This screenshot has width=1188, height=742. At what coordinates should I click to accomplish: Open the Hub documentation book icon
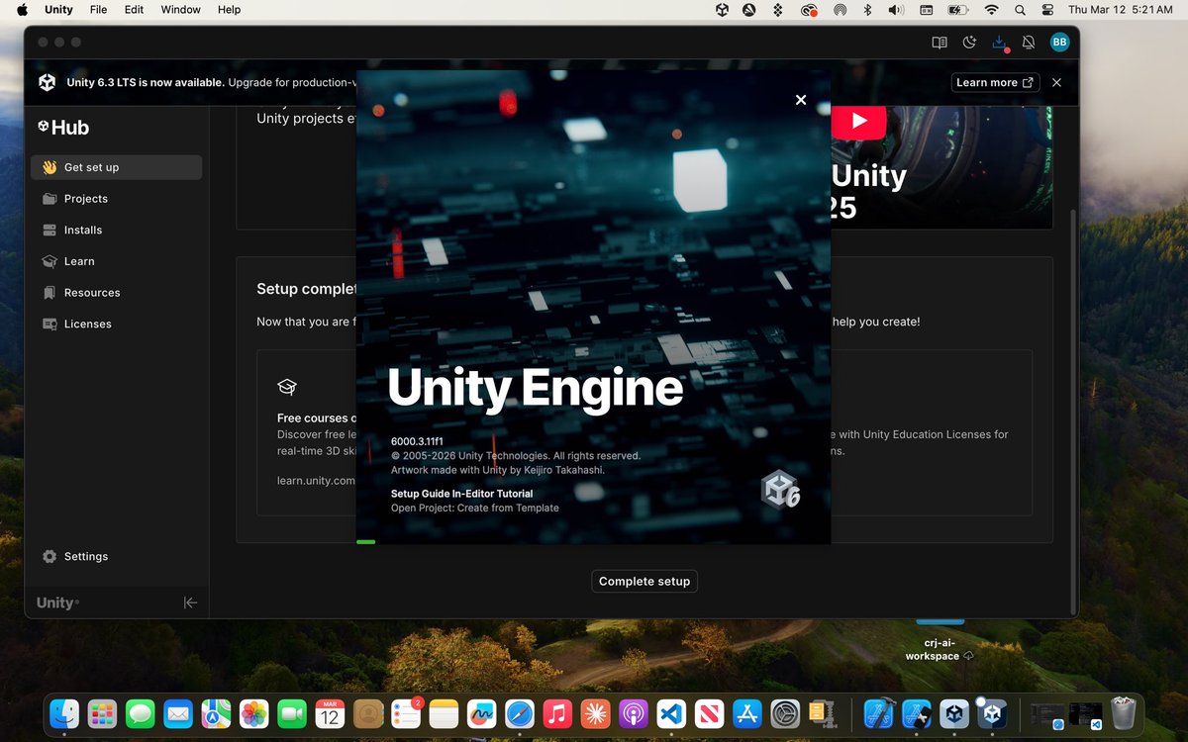(940, 43)
